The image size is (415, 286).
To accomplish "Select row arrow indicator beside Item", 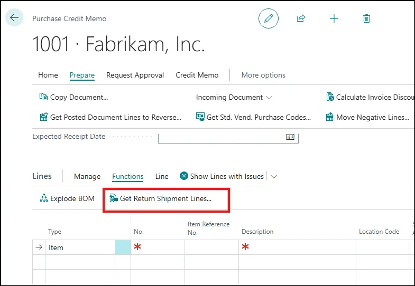I will 39,247.
